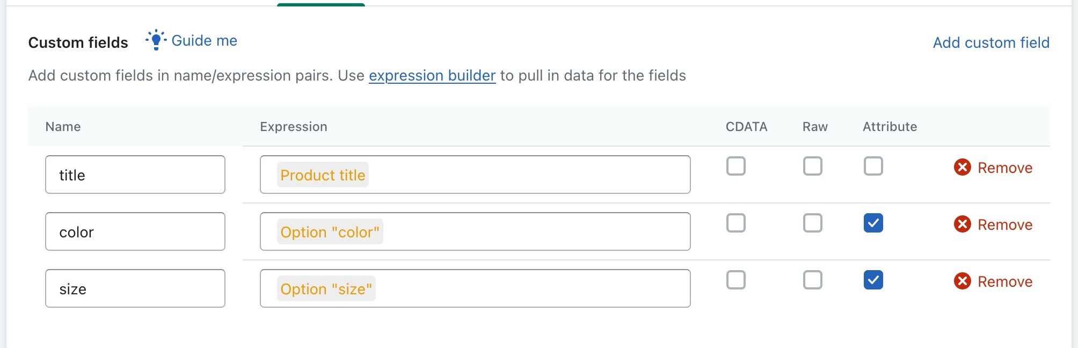
Task: Focus the title name input
Action: (x=135, y=175)
